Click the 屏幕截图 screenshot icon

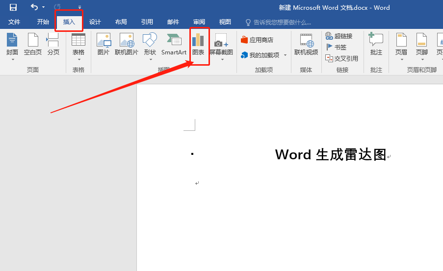tap(221, 40)
